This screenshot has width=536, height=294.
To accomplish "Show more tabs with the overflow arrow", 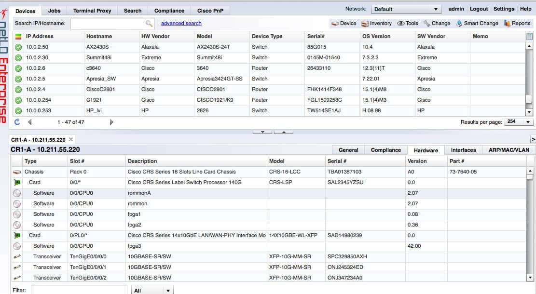I will [533, 139].
